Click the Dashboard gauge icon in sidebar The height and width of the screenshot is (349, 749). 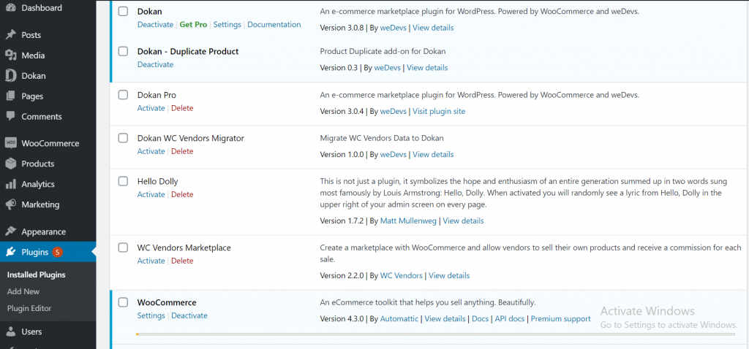(10, 7)
